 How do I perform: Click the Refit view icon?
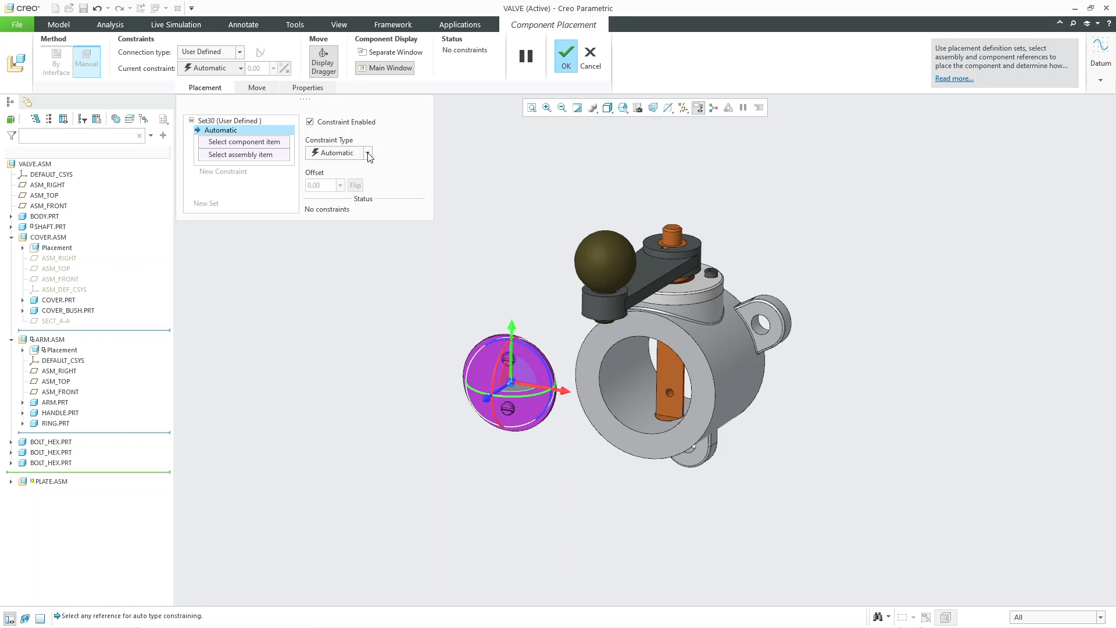tap(531, 108)
